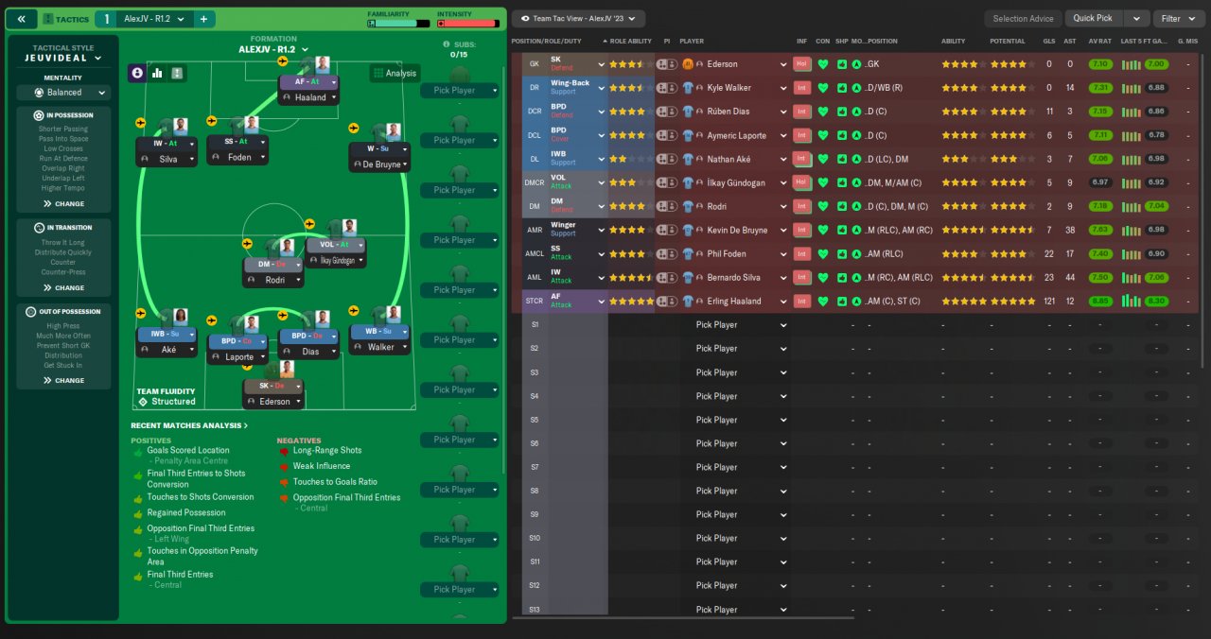Screen dimensions: 1211x639
Task: Click the yellow instruction icon beside Foden
Action: (x=211, y=120)
